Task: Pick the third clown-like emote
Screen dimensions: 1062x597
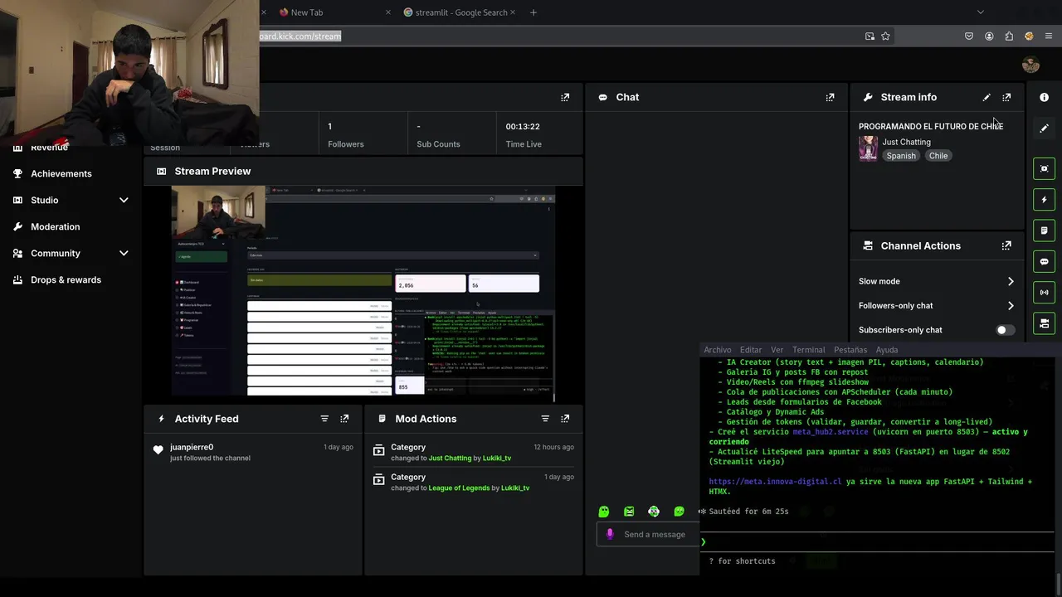Action: [x=654, y=512]
